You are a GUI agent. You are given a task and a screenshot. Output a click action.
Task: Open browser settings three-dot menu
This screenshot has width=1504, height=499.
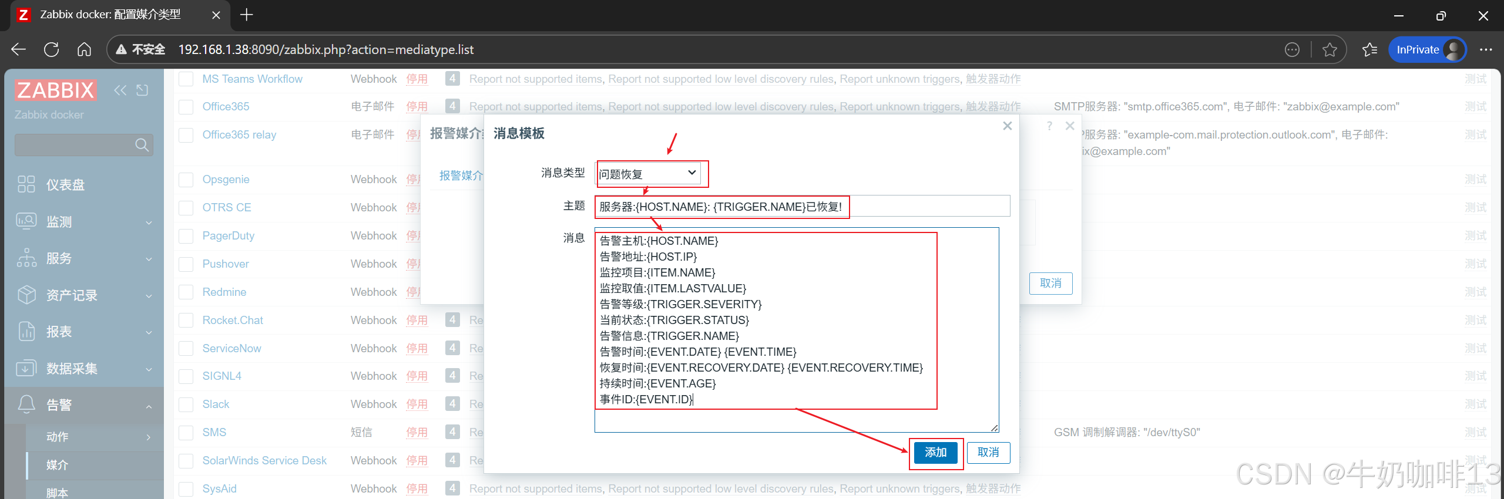tap(1486, 50)
